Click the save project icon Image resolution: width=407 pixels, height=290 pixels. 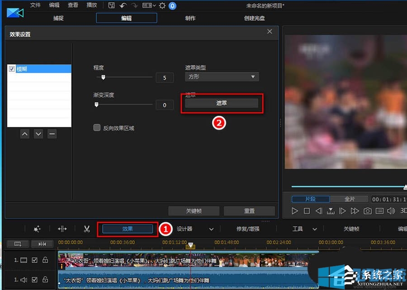tap(111, 6)
